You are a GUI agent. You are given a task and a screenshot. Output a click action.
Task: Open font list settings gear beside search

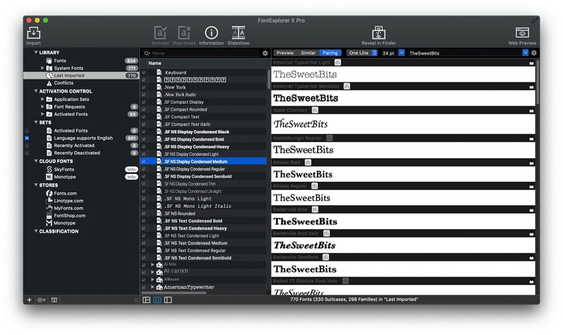click(x=265, y=53)
